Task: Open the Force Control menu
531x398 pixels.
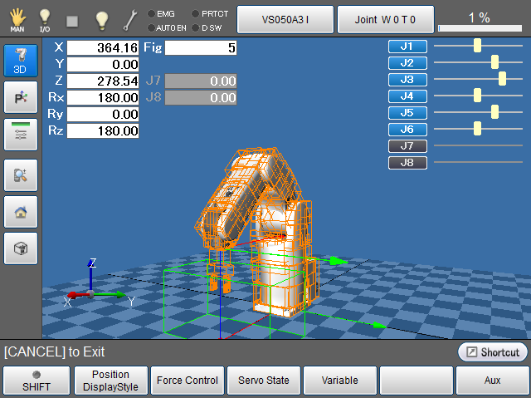Action: tap(187, 381)
